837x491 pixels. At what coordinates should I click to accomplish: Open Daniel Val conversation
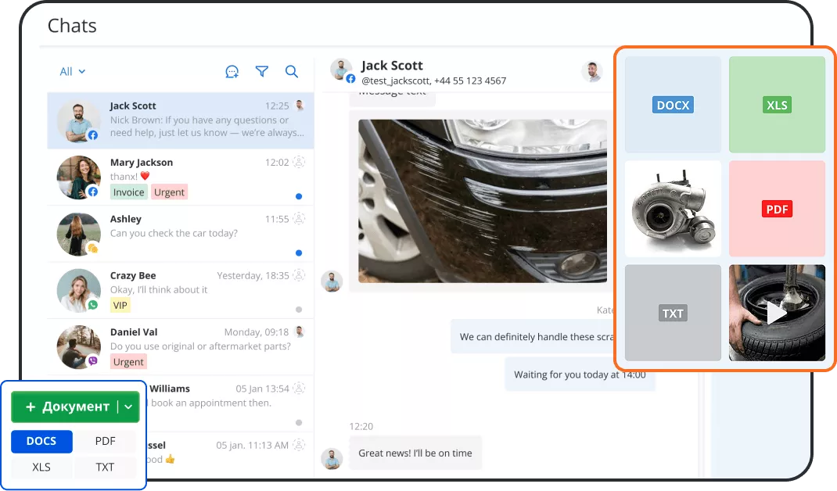pos(181,347)
